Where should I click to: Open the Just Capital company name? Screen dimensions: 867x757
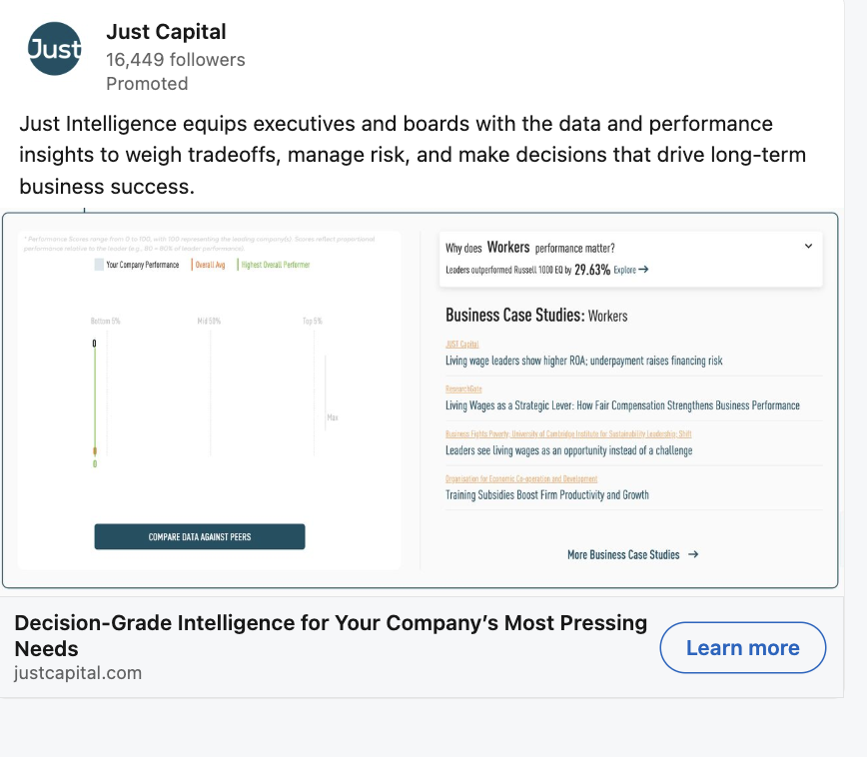[166, 32]
